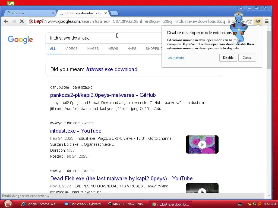Select the intdust.exe download tab
Image resolution: width=278 pixels, height=208 pixels.
point(83,13)
